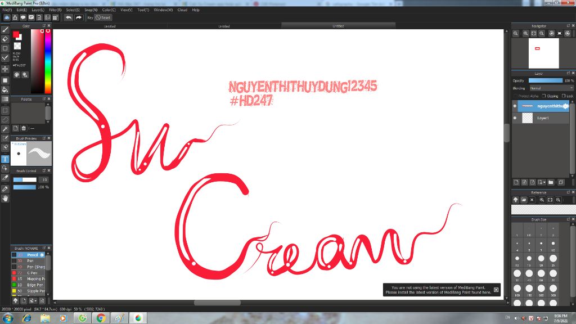The height and width of the screenshot is (324, 576).
Task: Open Chrome from the Windows taskbar
Action: pos(101,318)
